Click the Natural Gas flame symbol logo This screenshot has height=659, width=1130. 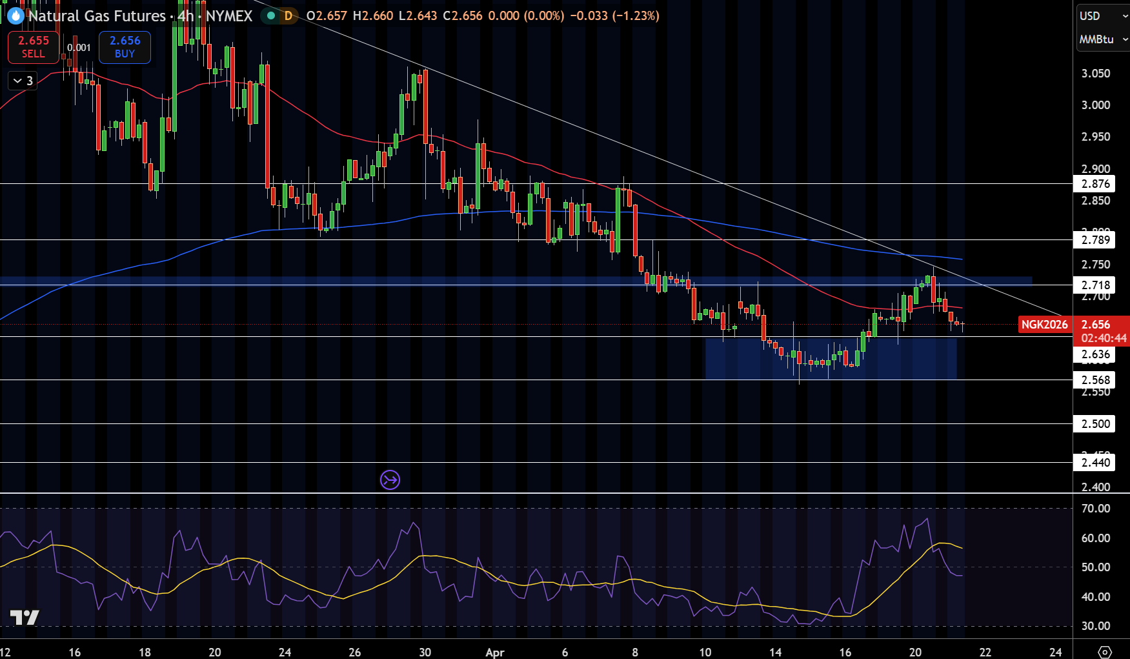[x=15, y=15]
